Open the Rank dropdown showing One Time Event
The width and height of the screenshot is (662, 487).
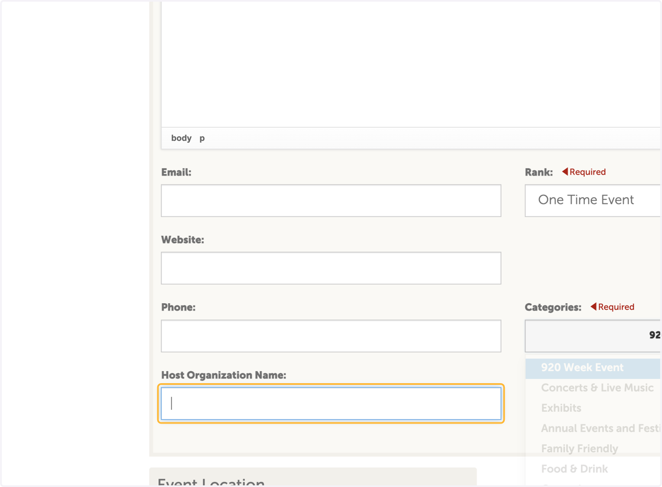tap(593, 200)
